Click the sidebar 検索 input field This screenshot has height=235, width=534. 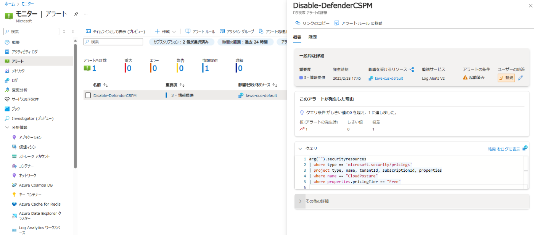pos(31,32)
